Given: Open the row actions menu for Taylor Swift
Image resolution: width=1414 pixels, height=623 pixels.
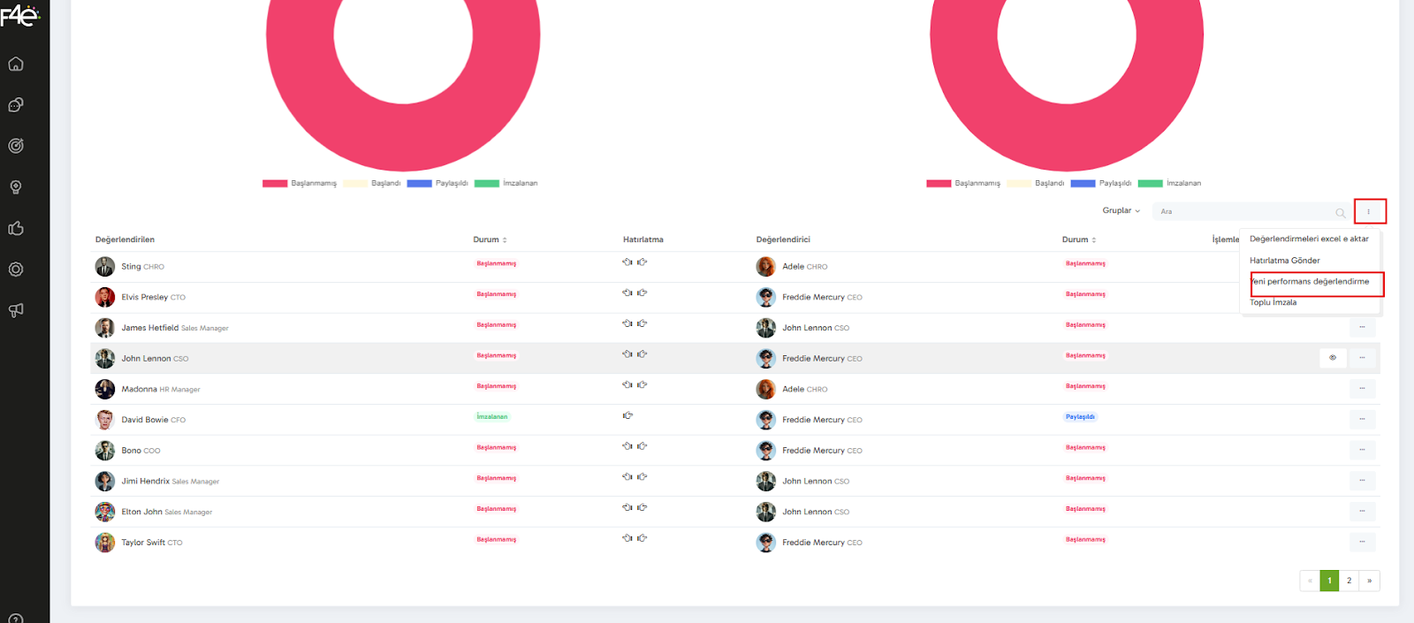Looking at the screenshot, I should coord(1362,542).
